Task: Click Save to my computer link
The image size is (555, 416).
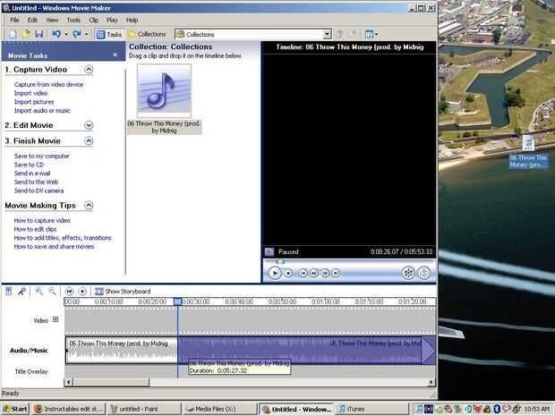Action: click(x=42, y=156)
